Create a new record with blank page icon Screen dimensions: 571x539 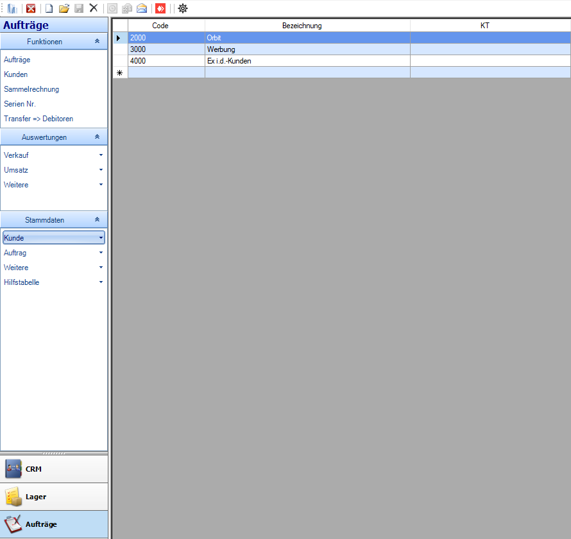click(x=49, y=8)
